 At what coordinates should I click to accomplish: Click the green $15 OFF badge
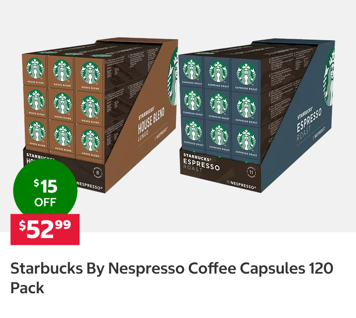click(45, 190)
